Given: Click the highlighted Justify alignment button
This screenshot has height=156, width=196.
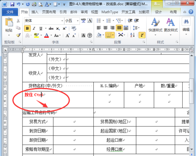Looking at the screenshot, I should pos(119,28).
